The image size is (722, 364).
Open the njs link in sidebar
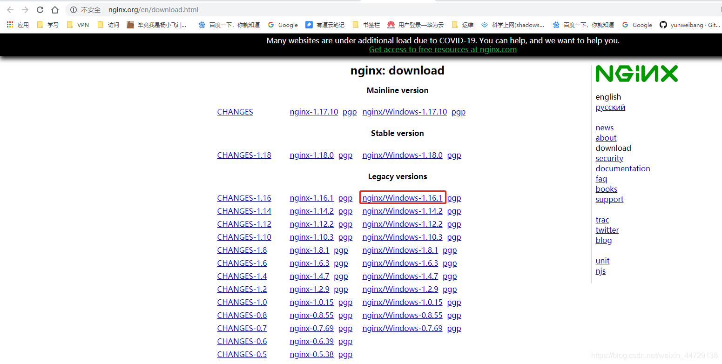coord(601,271)
